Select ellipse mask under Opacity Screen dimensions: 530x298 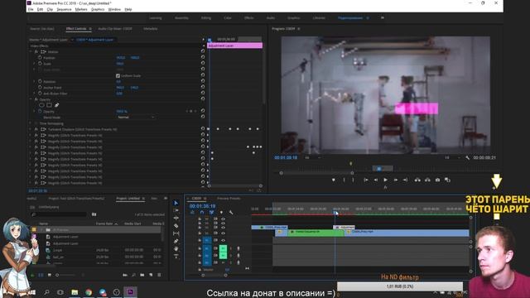pyautogui.click(x=41, y=105)
